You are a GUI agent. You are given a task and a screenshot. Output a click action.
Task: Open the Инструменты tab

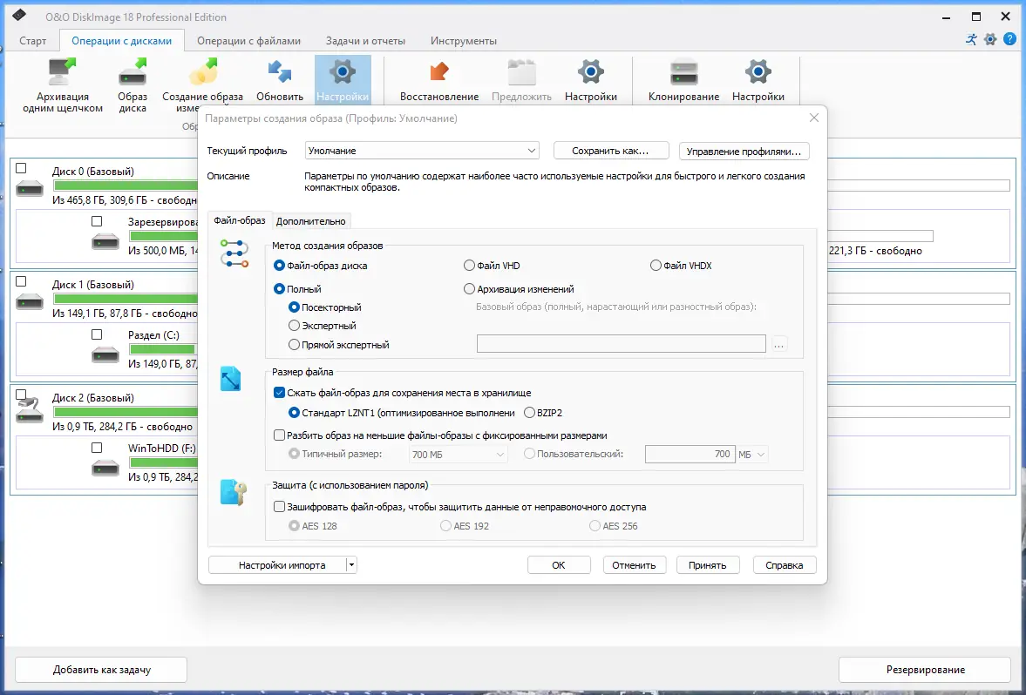pos(463,41)
